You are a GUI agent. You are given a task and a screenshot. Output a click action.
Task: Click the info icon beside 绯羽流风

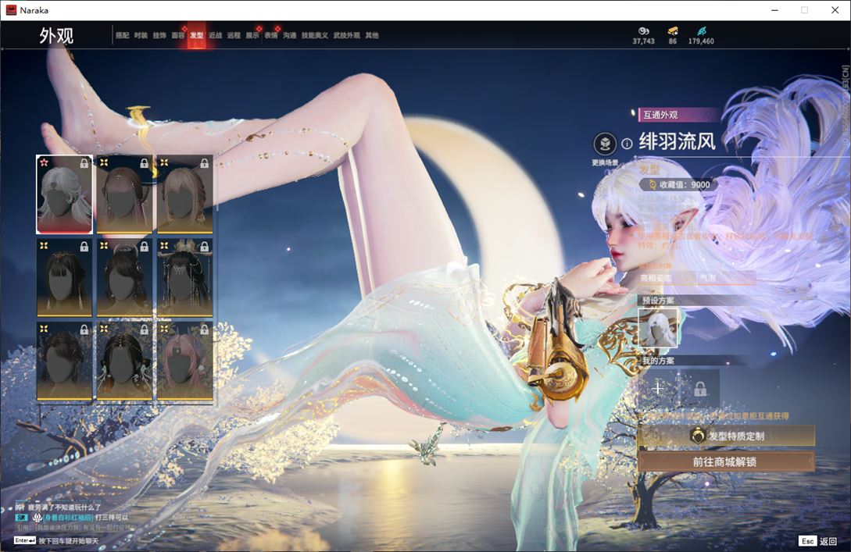point(627,144)
